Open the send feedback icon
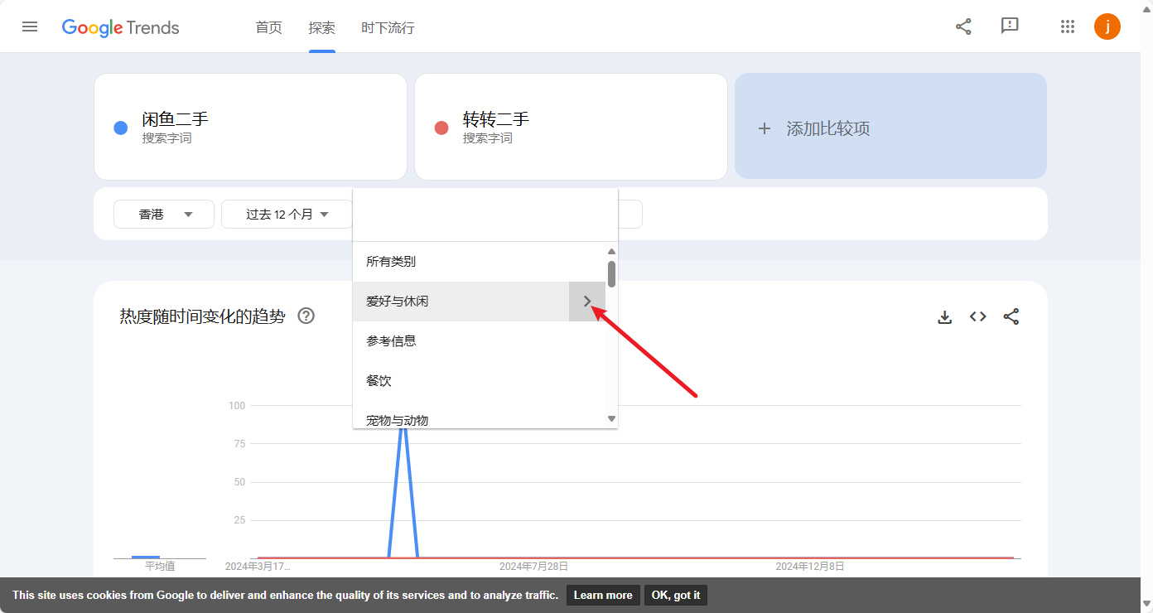 coord(1010,27)
